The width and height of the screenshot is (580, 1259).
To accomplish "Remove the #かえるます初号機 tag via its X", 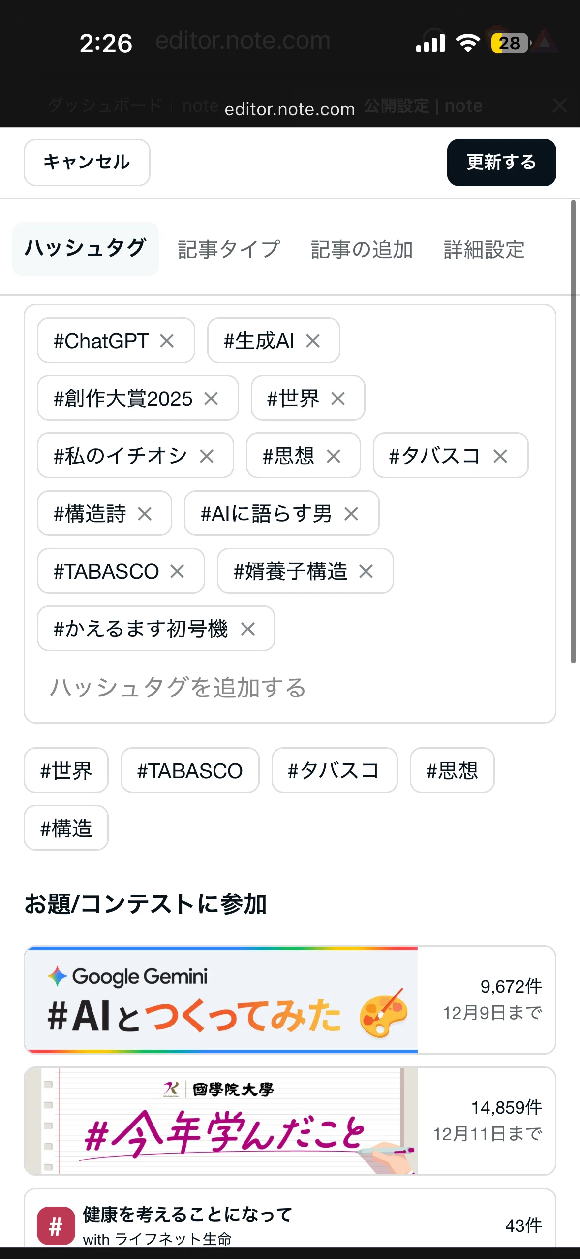I will click(248, 629).
